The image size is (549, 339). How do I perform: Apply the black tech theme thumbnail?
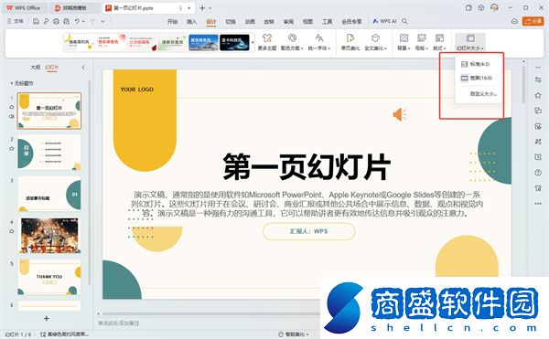coord(234,42)
